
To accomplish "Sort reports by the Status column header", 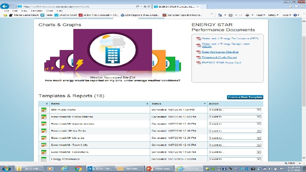I will (178, 104).
